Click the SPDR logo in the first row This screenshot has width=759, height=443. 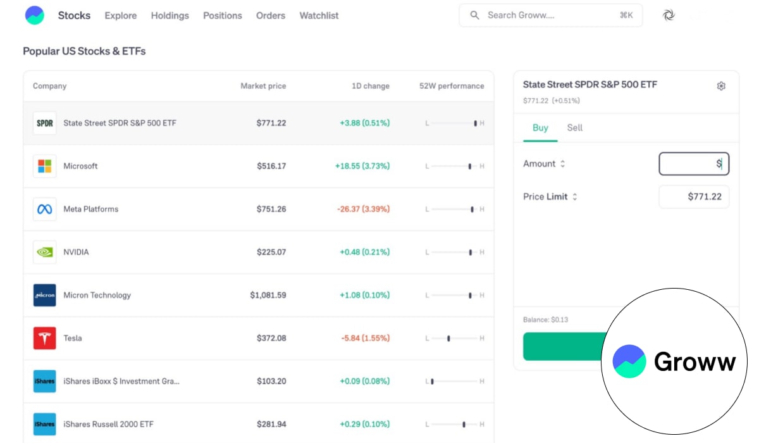[44, 123]
